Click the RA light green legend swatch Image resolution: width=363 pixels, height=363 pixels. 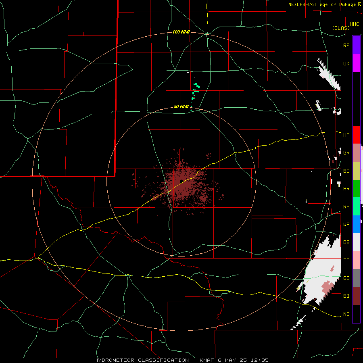[x=356, y=207]
